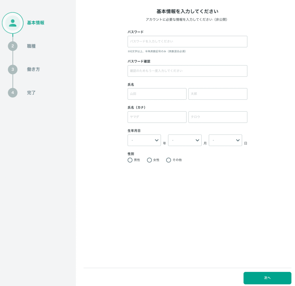Select the 男性 radio button

(130, 160)
